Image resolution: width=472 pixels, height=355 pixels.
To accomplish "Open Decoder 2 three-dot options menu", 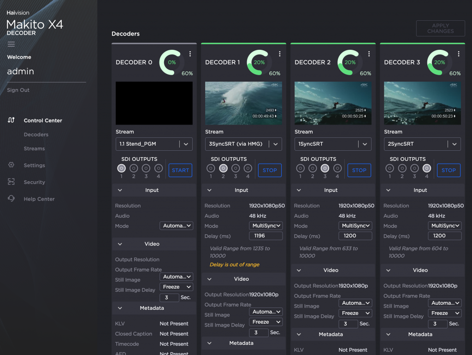I will pos(369,54).
